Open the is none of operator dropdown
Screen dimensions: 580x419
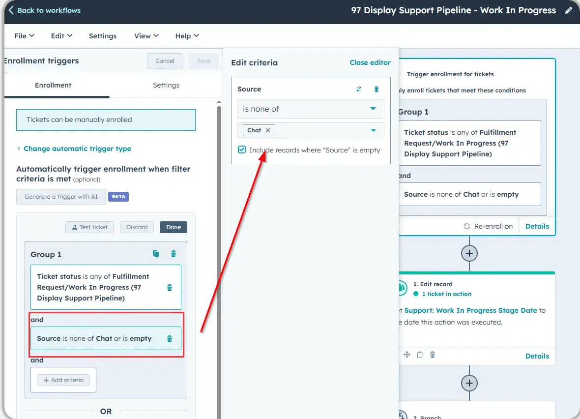(x=310, y=109)
